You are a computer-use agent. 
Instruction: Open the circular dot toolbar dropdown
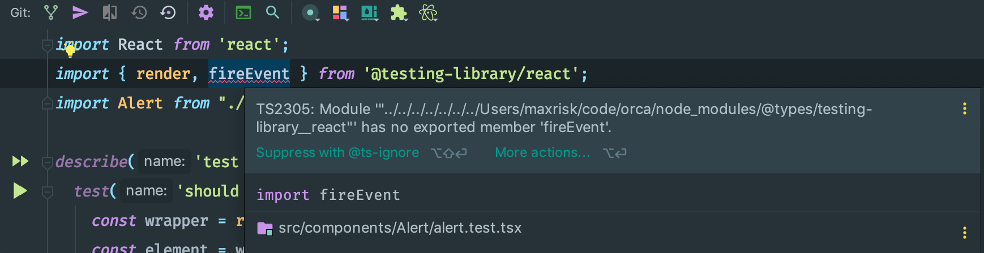coord(310,12)
